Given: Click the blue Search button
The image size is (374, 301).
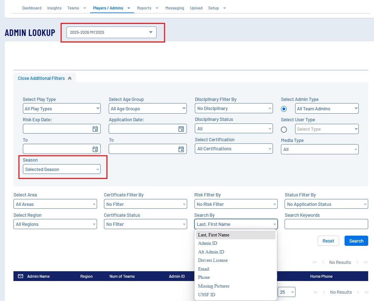Looking at the screenshot, I should coord(356,241).
